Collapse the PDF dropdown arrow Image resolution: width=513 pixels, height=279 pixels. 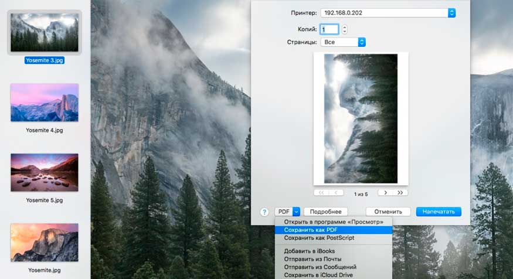click(x=296, y=212)
